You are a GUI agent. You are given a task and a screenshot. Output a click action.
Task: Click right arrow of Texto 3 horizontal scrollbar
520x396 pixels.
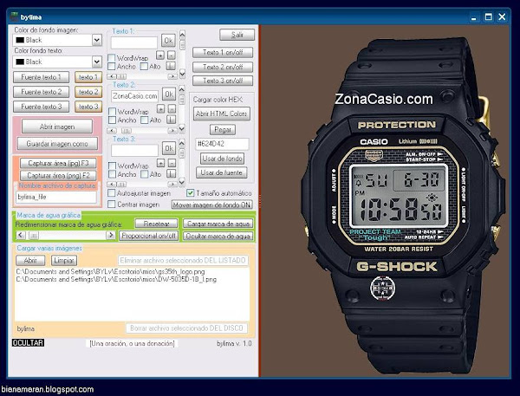(172, 184)
